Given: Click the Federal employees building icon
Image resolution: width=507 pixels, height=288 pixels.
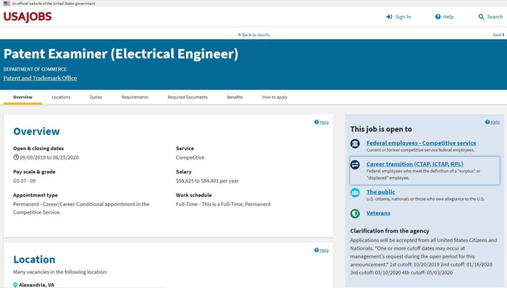Looking at the screenshot, I should (x=355, y=144).
